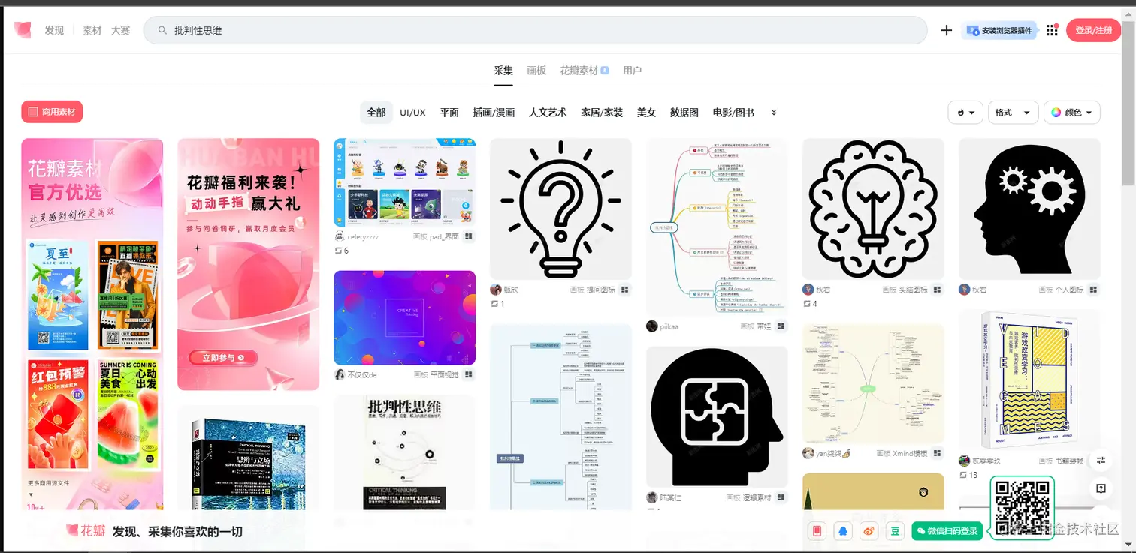Open the 书籍装帧 board link
This screenshot has width=1136, height=553.
click(1069, 461)
